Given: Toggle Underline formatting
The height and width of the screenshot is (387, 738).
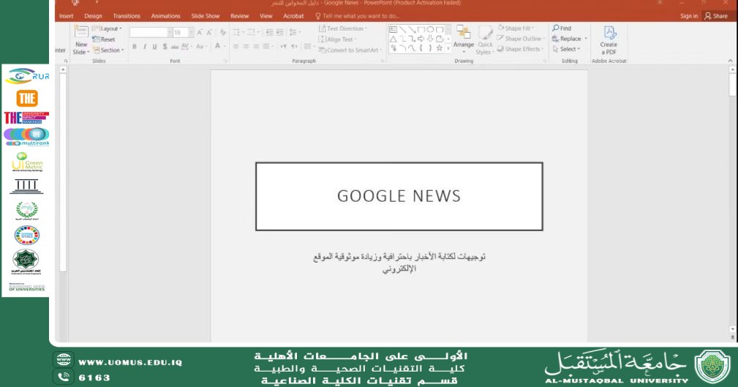Looking at the screenshot, I should 154,47.
